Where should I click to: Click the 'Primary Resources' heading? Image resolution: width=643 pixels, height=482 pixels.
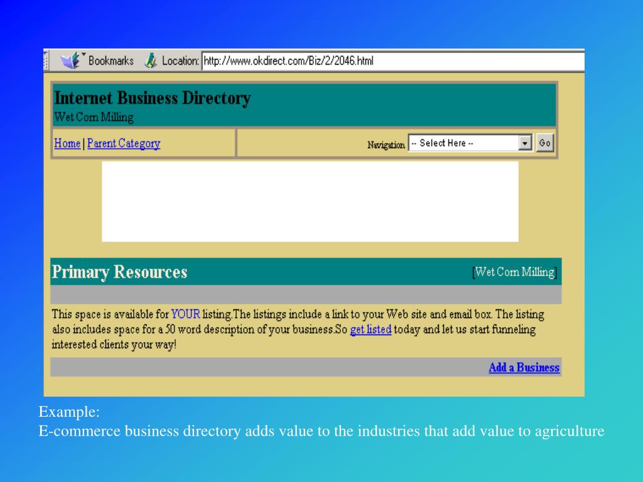[119, 272]
